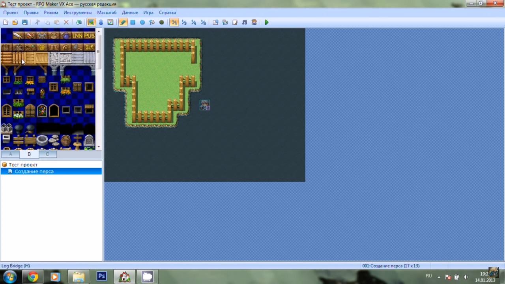The image size is (505, 284).
Task: Open the Database icon in toolbar
Action: point(215,22)
